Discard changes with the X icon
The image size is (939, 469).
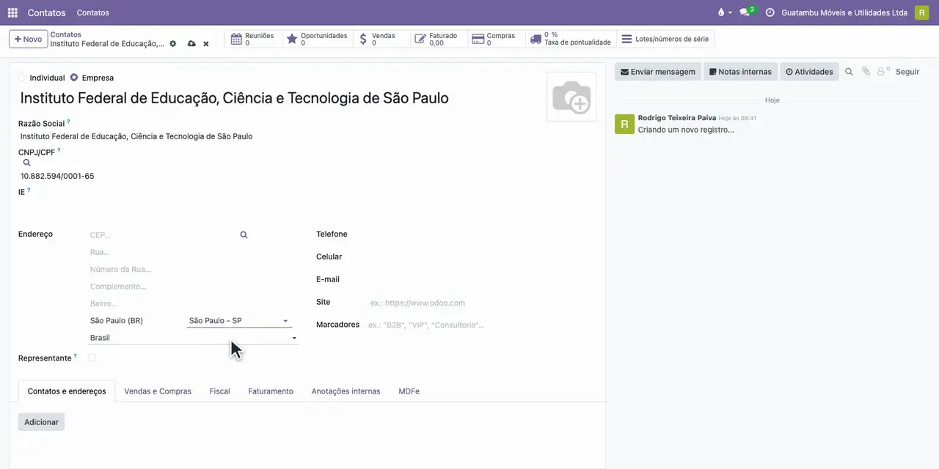(x=206, y=44)
